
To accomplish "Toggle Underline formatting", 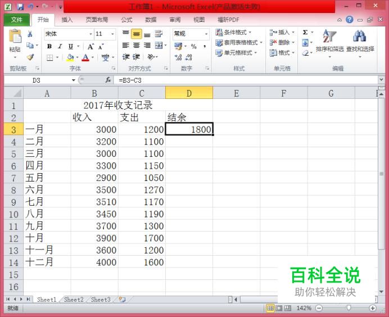I will coord(71,46).
